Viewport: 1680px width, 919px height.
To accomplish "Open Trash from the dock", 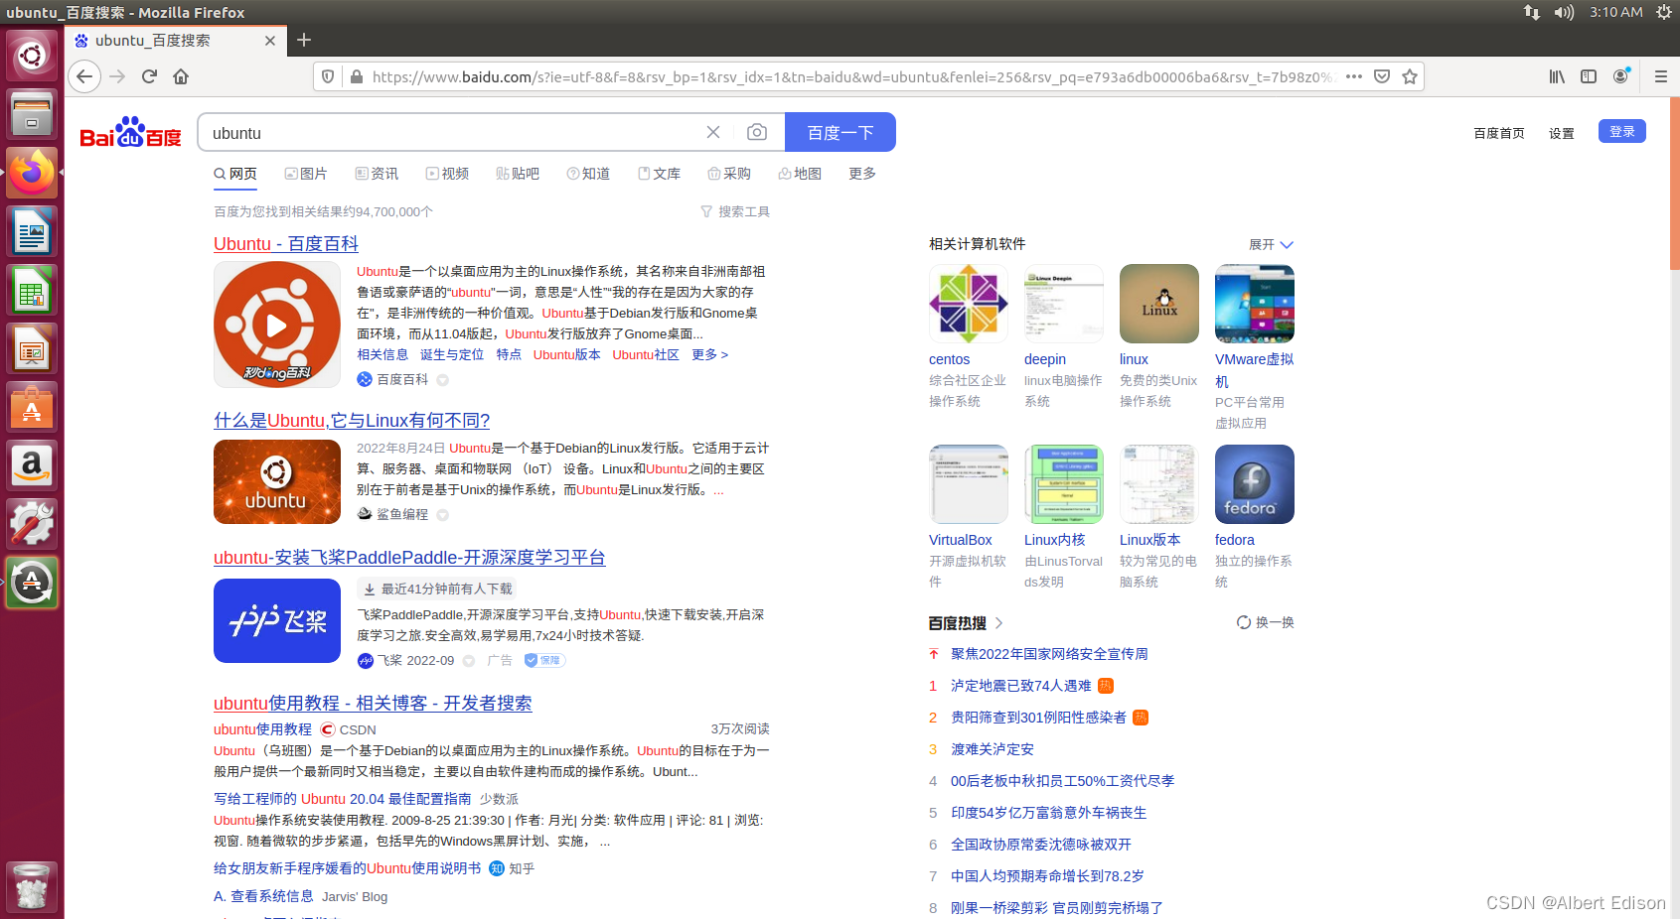I will (32, 886).
